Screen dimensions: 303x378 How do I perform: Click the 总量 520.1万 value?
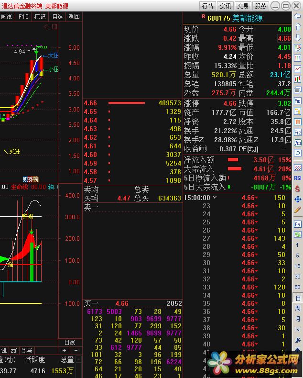pos(224,75)
